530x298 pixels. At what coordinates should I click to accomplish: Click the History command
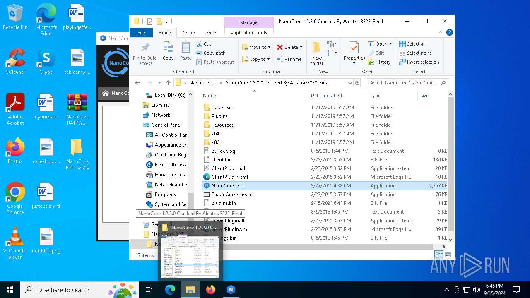click(x=379, y=62)
